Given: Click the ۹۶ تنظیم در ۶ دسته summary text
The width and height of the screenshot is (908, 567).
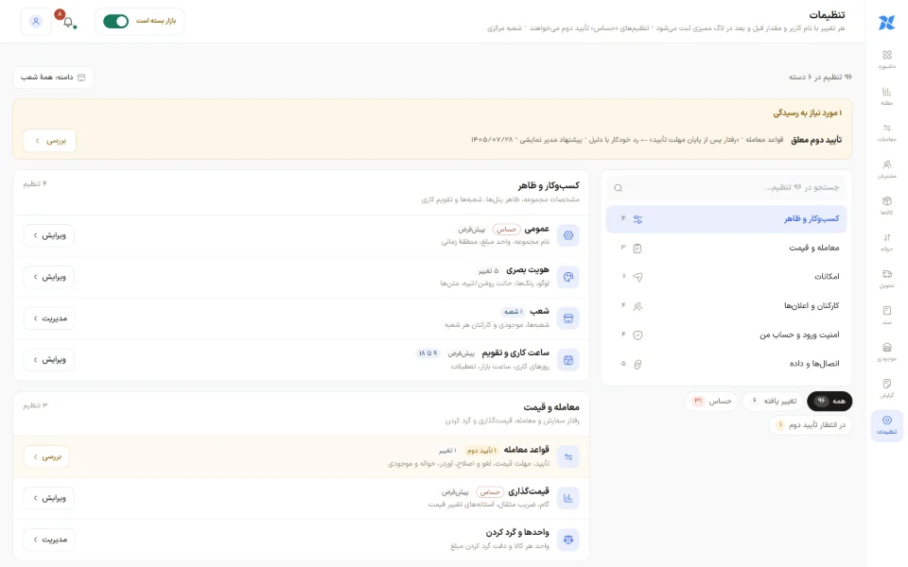Looking at the screenshot, I should 820,77.
